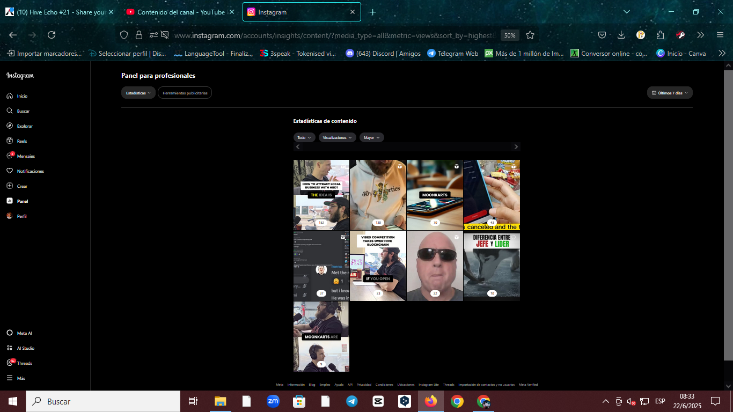Open the 3speak bookmark
This screenshot has width=733, height=412.
pos(298,53)
